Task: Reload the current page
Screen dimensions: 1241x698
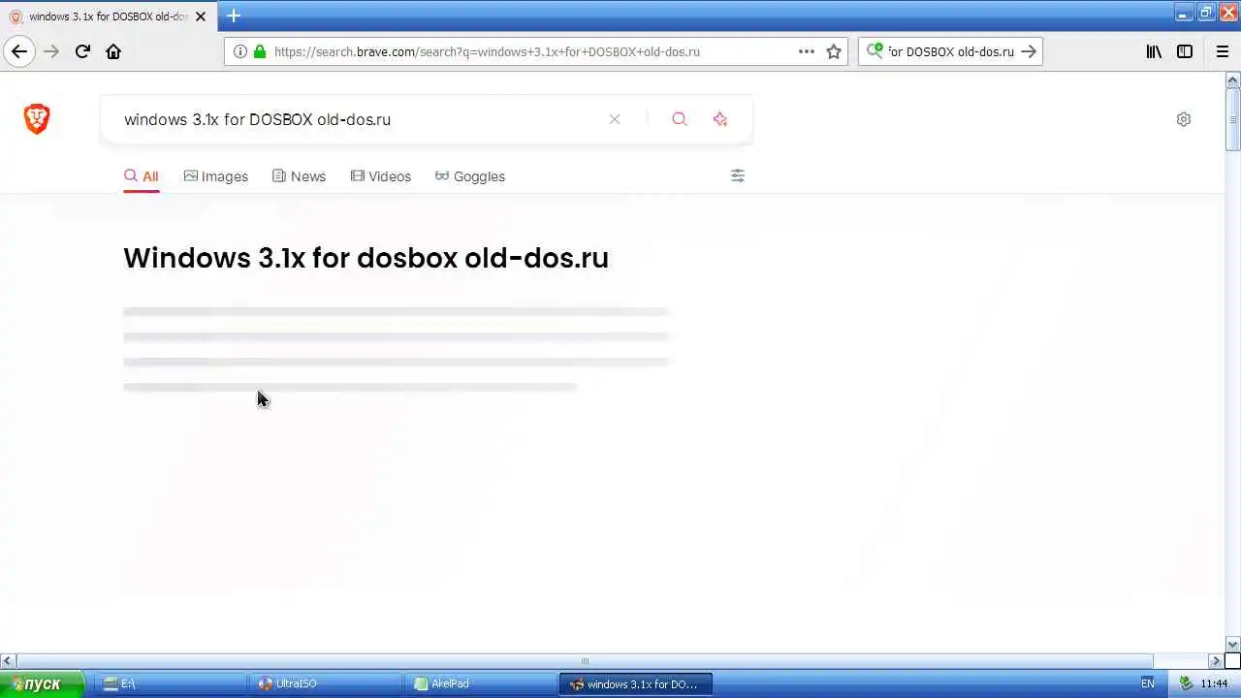Action: click(x=82, y=51)
